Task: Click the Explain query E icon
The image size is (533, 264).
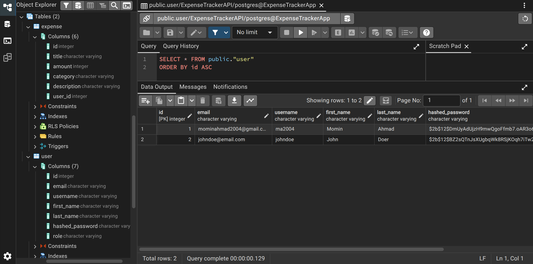Action: [x=338, y=32]
